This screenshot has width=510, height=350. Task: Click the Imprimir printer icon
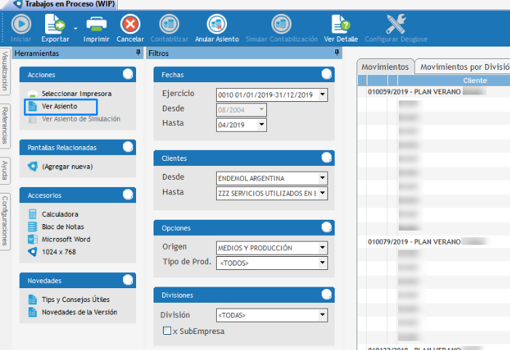pos(96,24)
